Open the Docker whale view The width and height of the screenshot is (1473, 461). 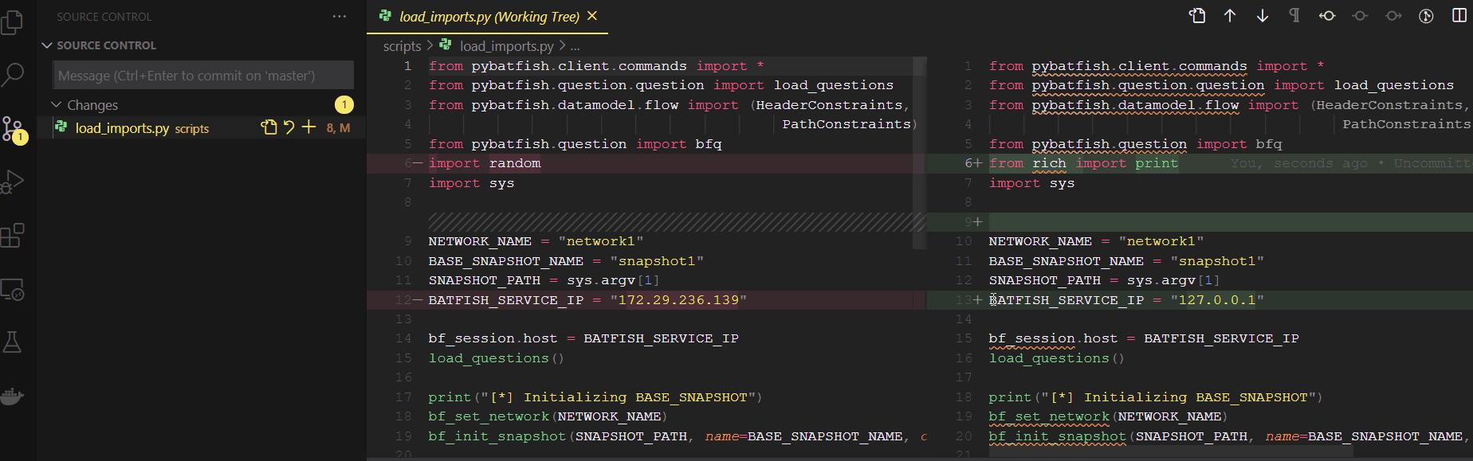coord(13,396)
